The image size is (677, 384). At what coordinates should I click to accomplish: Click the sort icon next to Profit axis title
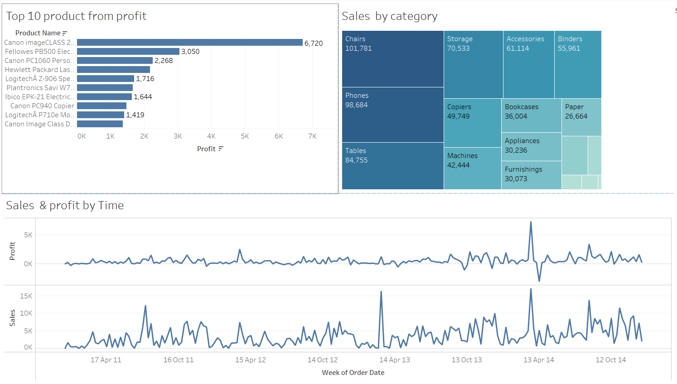pos(221,149)
